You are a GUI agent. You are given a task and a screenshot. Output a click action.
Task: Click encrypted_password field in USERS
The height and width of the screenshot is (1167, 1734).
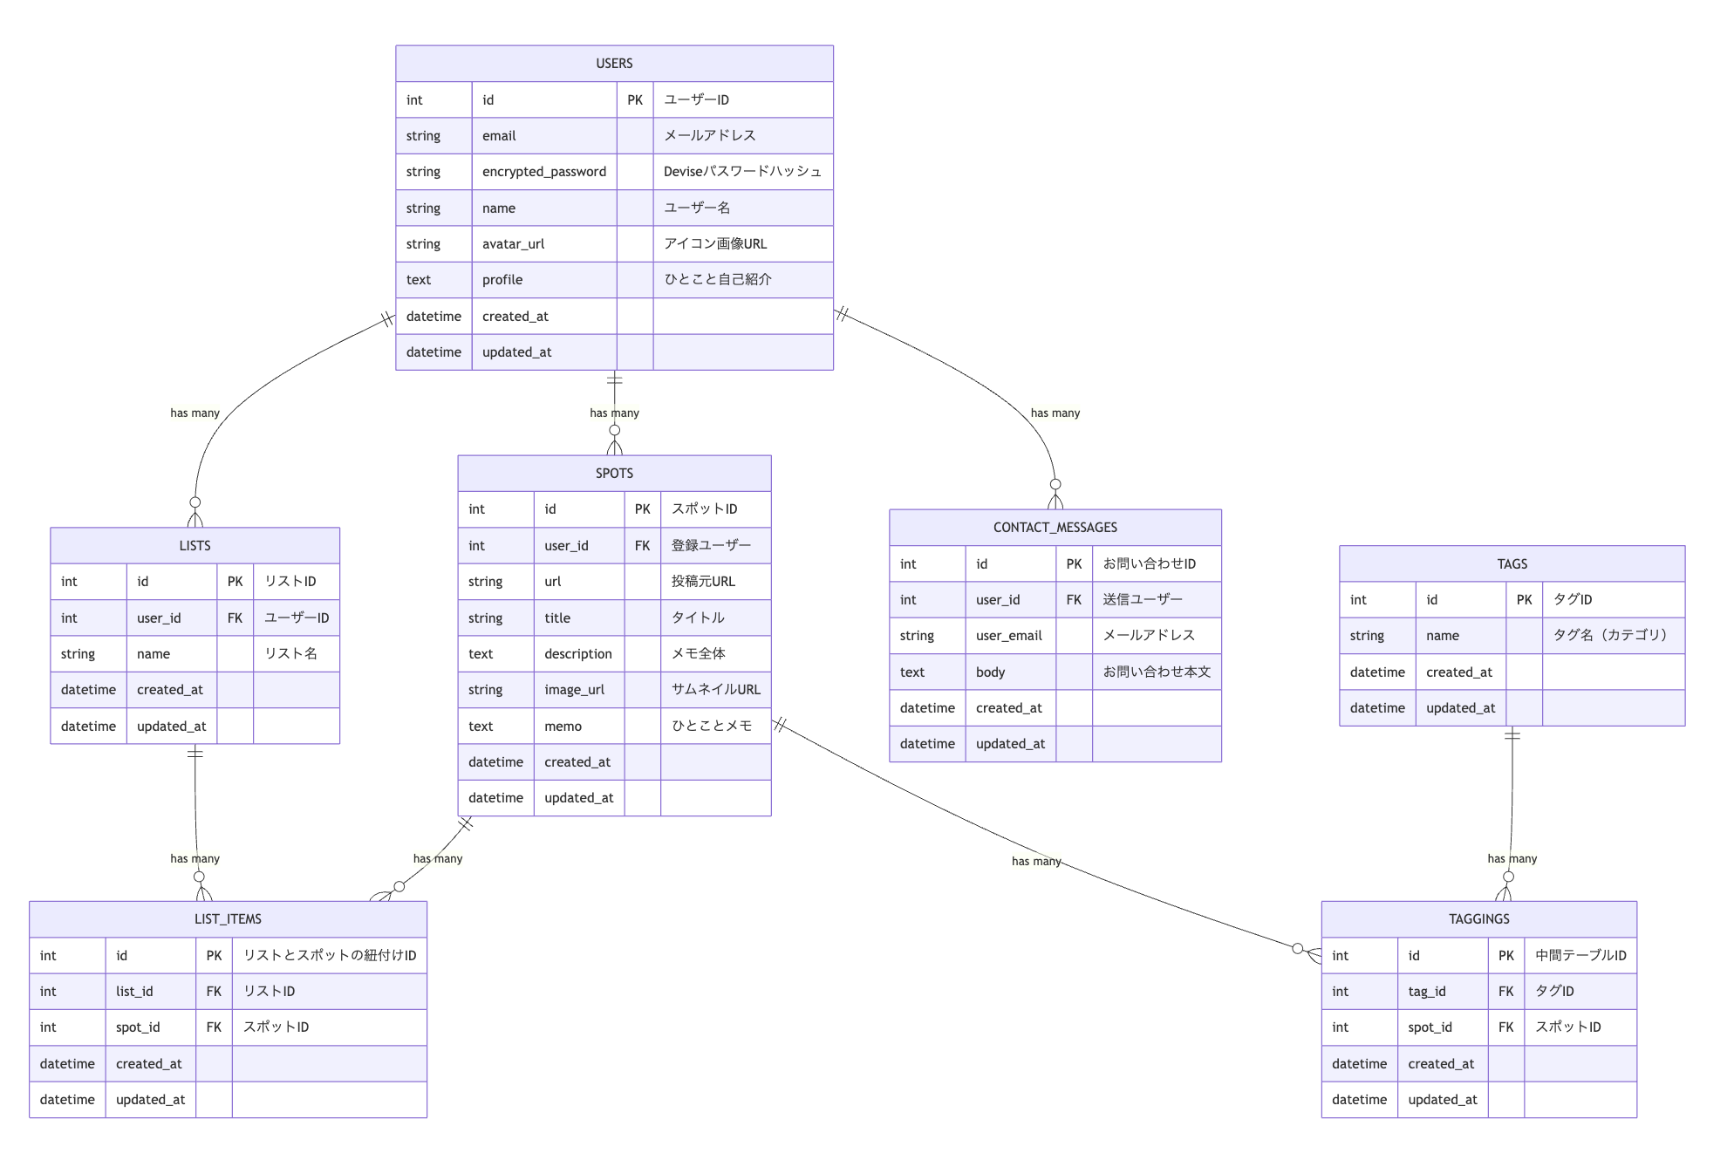click(x=543, y=172)
